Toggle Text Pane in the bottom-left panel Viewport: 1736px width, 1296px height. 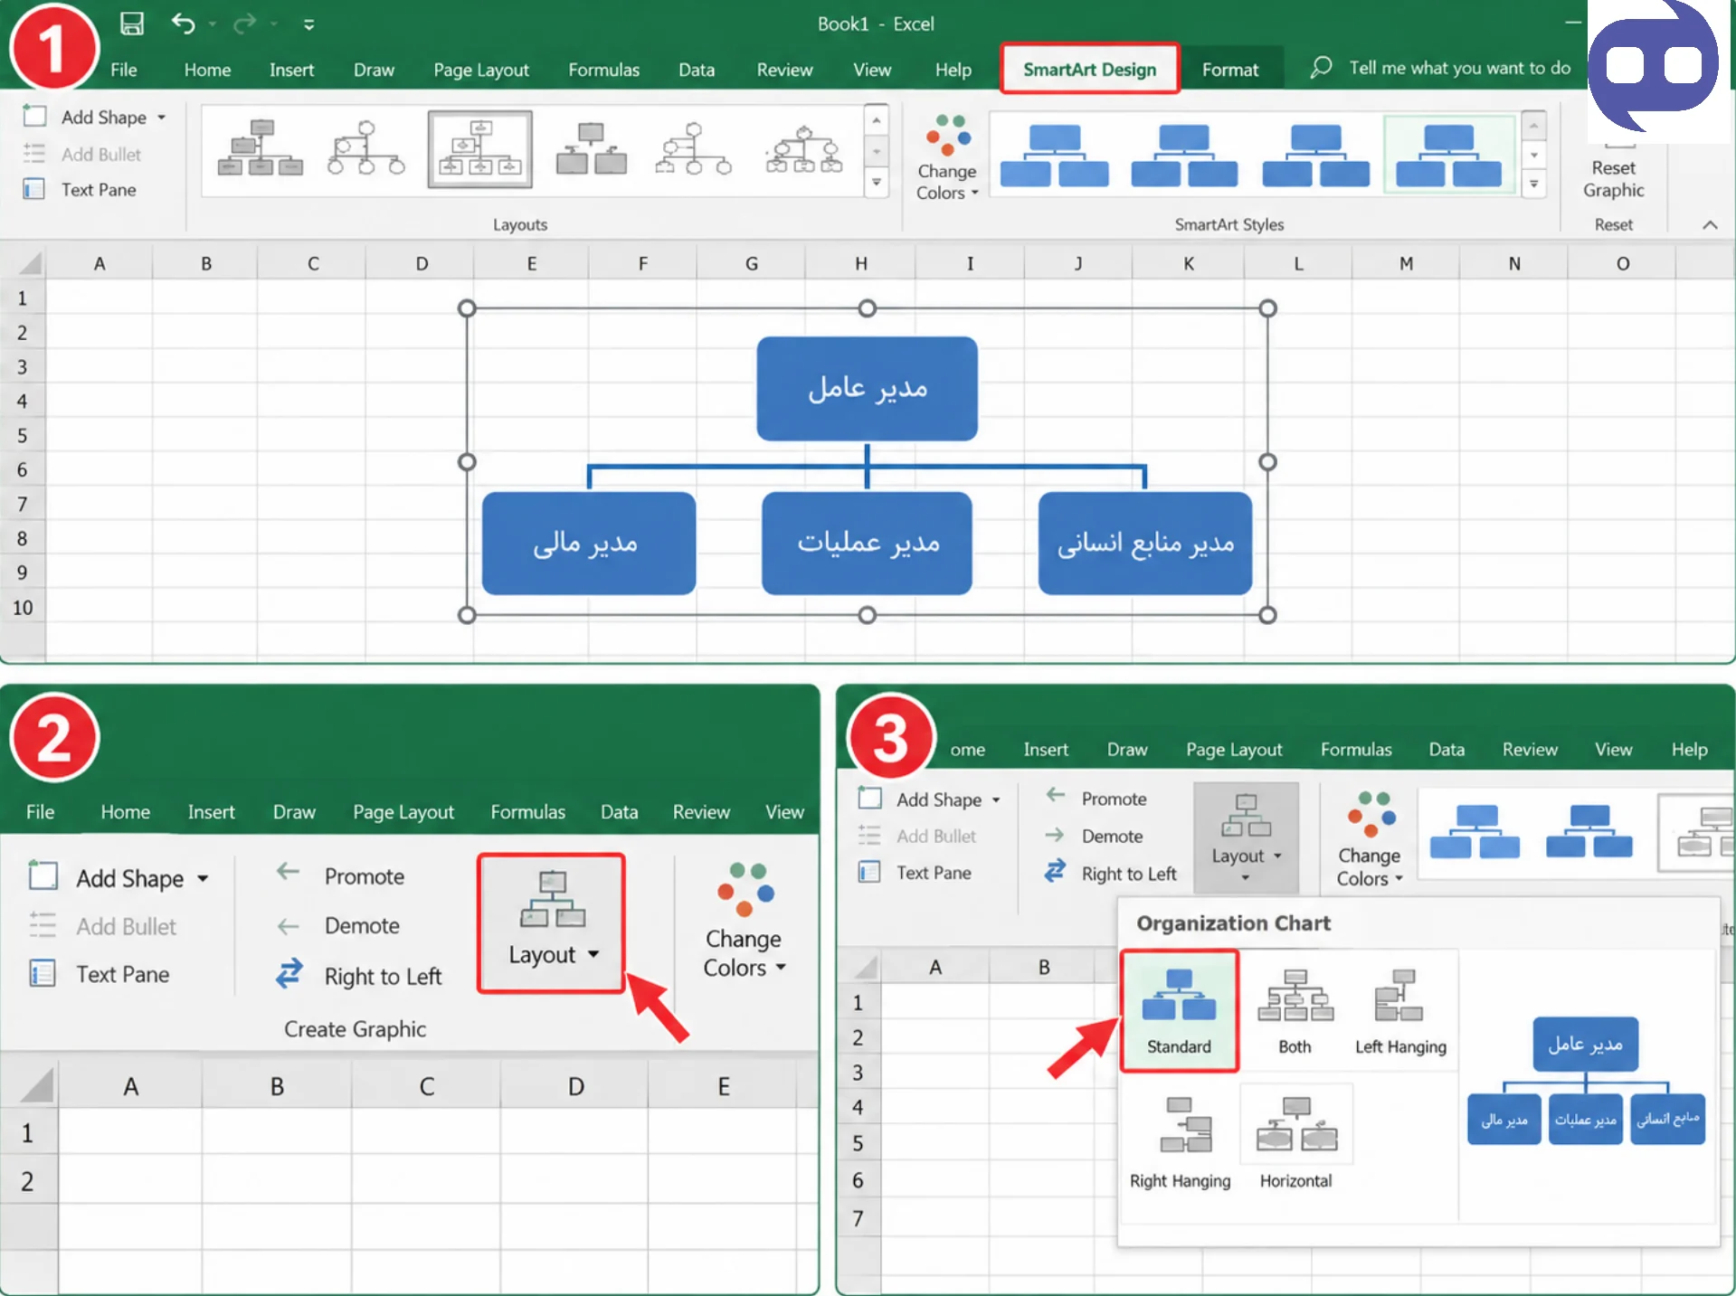point(100,974)
